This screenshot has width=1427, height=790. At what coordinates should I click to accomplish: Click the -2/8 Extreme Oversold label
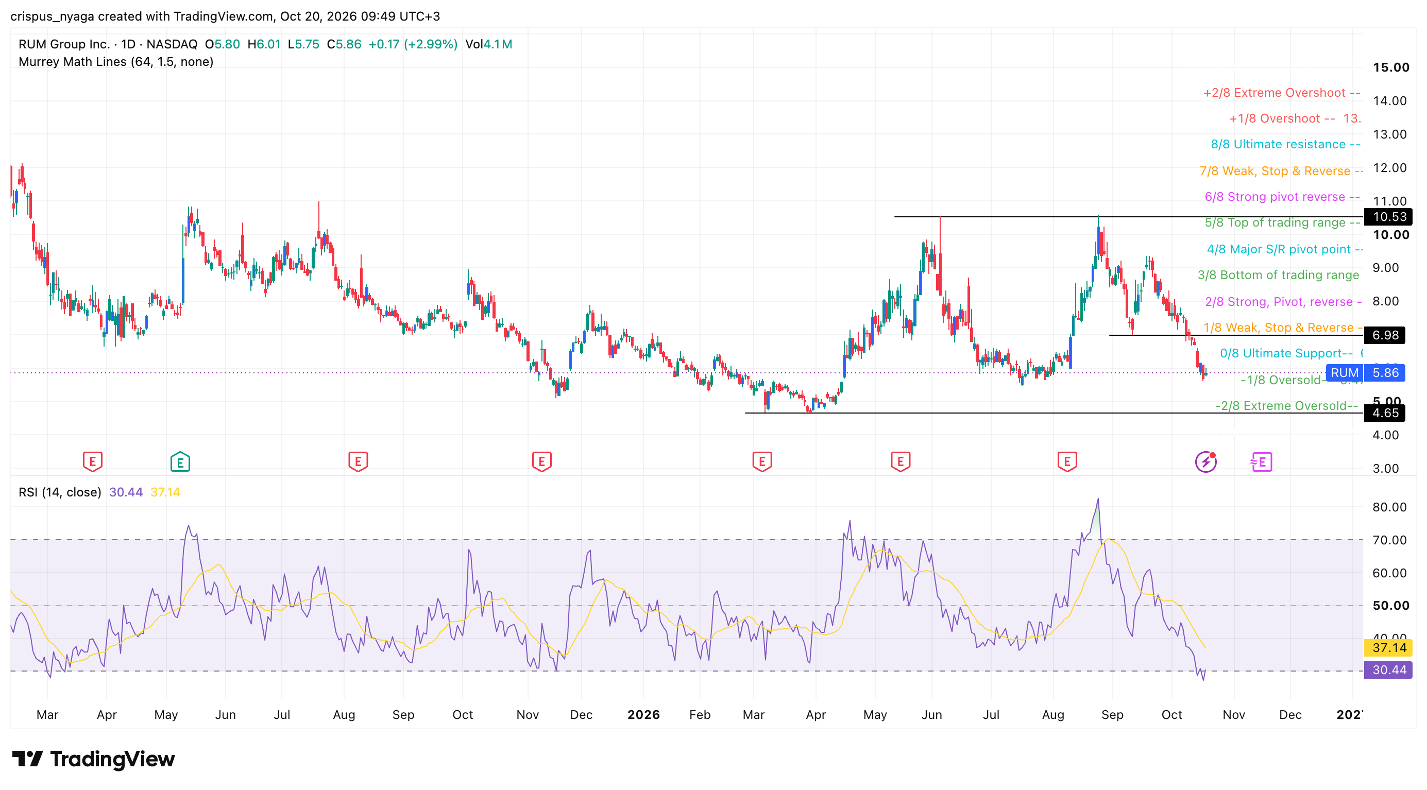1286,406
